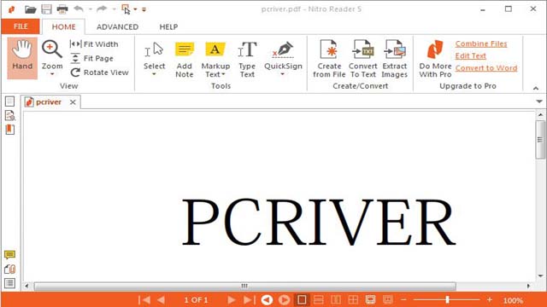Save the document with the floppy icon
Screen dimensions: 547x307
[46, 9]
